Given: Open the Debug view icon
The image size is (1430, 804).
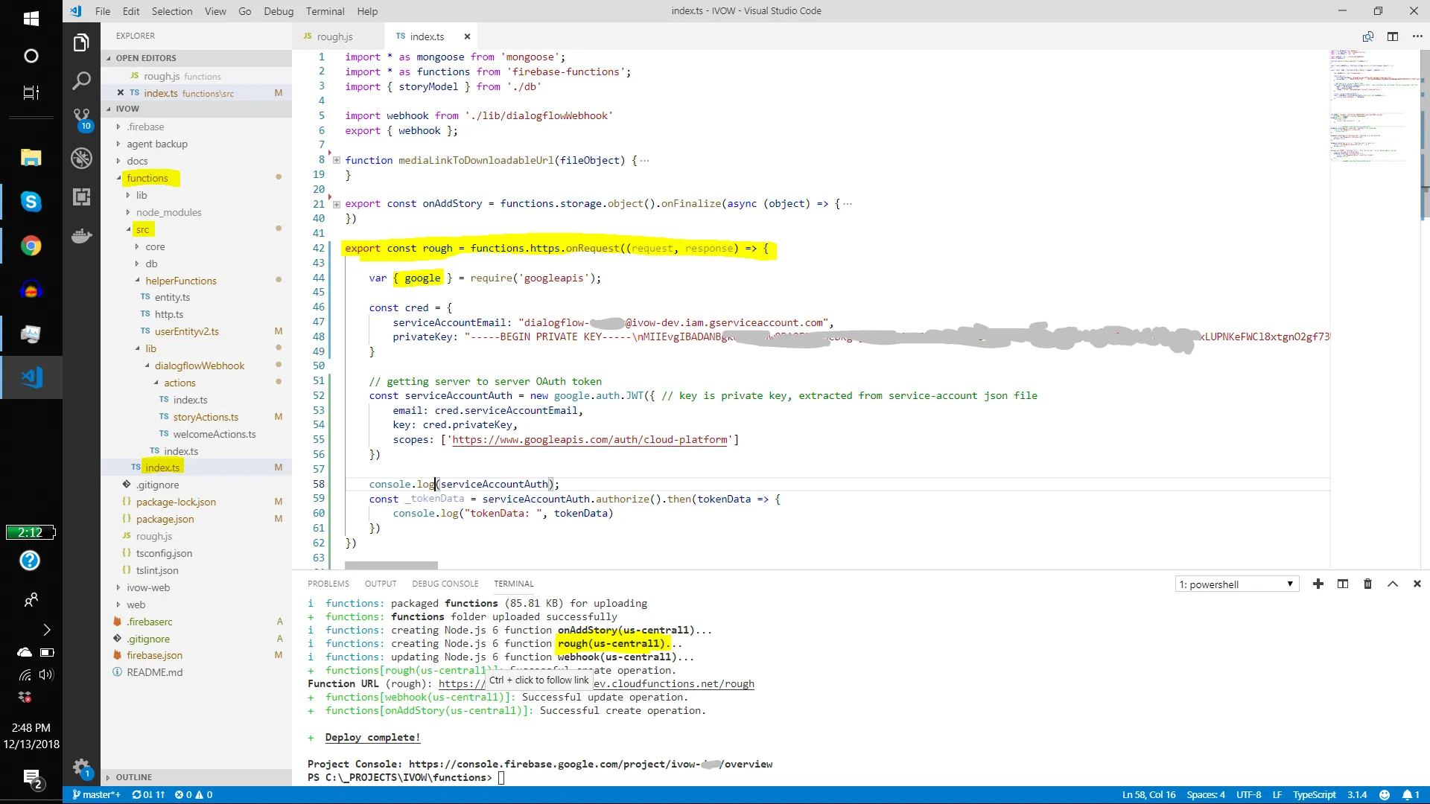Looking at the screenshot, I should 81,158.
